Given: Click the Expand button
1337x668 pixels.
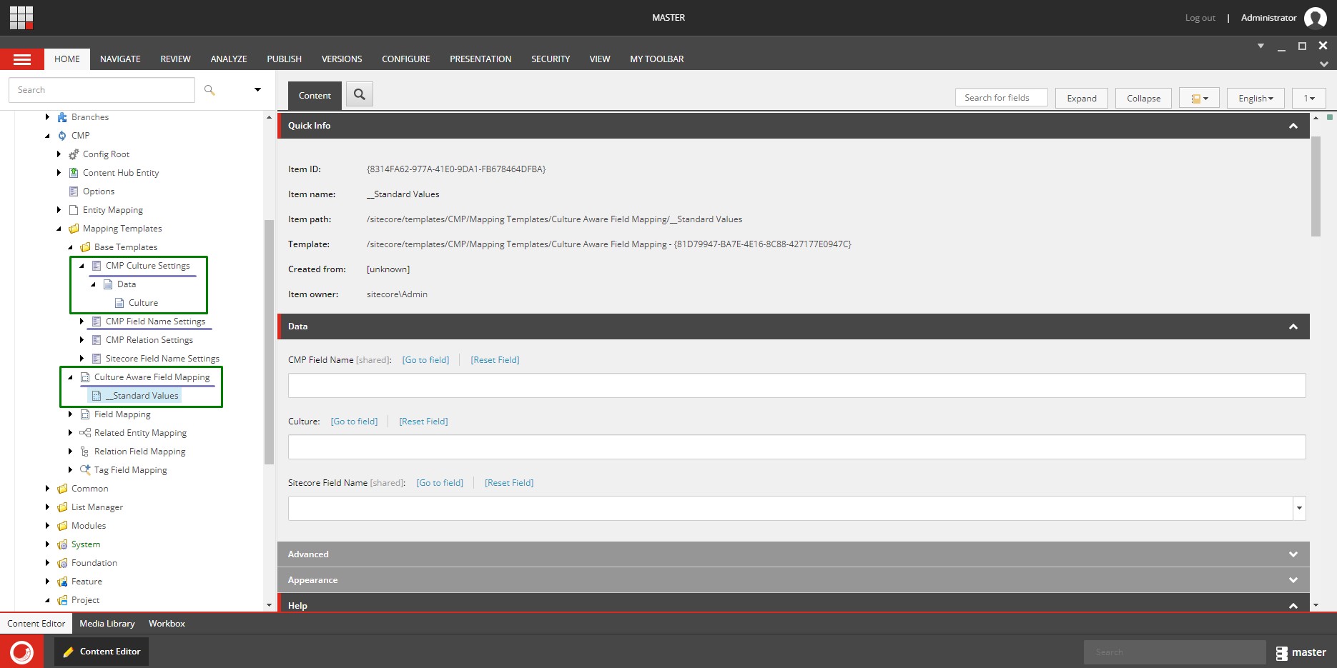Looking at the screenshot, I should 1081,98.
